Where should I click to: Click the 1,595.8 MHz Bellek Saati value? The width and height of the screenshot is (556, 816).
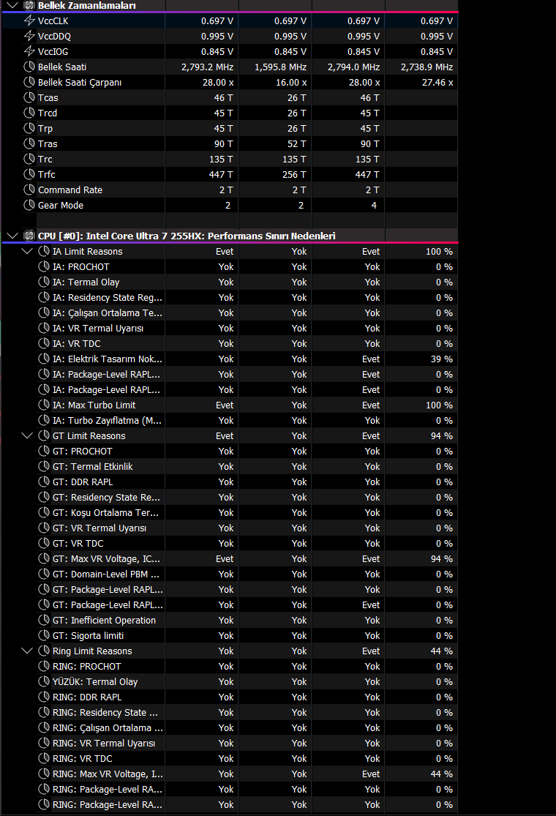pos(280,67)
